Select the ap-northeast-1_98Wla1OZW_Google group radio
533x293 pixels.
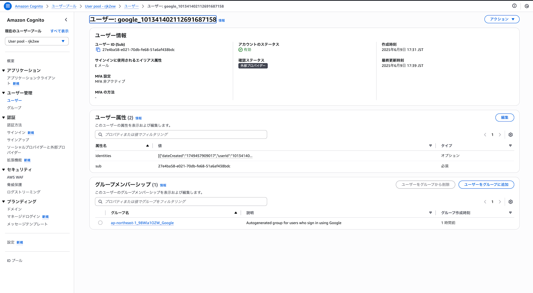click(x=100, y=223)
